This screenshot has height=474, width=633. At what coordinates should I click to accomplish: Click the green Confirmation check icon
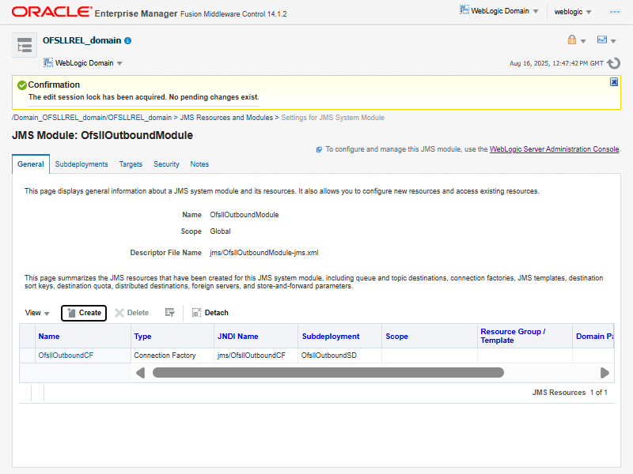coord(22,85)
